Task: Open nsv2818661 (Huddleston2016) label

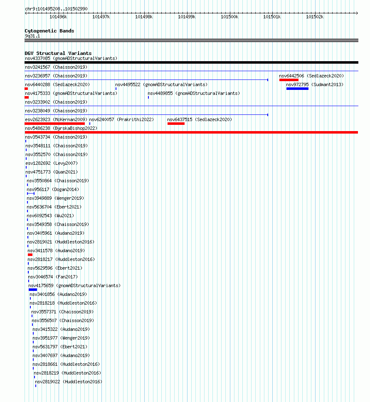Action: pyautogui.click(x=66, y=364)
